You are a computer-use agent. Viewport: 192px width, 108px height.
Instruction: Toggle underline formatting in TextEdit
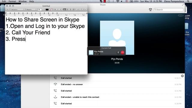point(61,10)
